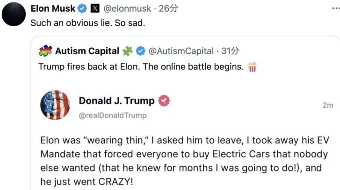Click the popcorn emoji in quoted post
This screenshot has height=190, width=340.
pos(253,67)
